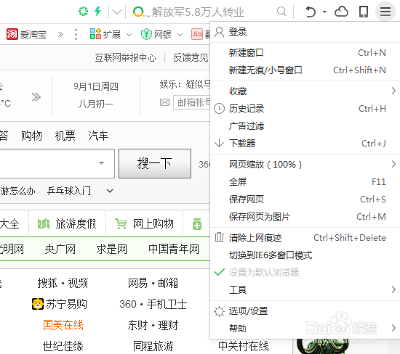The width and height of the screenshot is (400, 354).
Task: Click the trash can clear-traces icon
Action: point(219,237)
